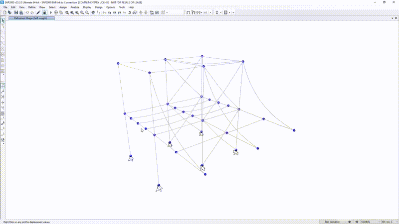Viewport: 399px width, 224px height.
Task: Click the Save model icon
Action: 15,12
